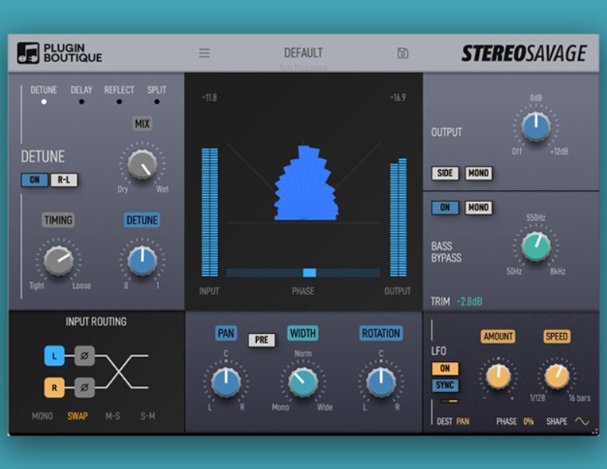
Task: Click the Timing Tight/Loose knob
Action: (x=58, y=261)
